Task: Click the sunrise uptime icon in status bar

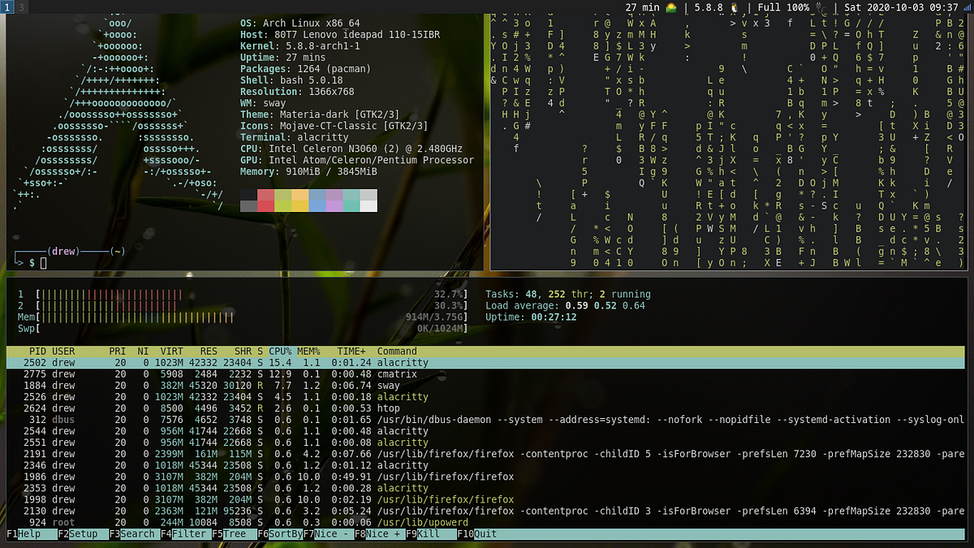Action: (x=671, y=7)
